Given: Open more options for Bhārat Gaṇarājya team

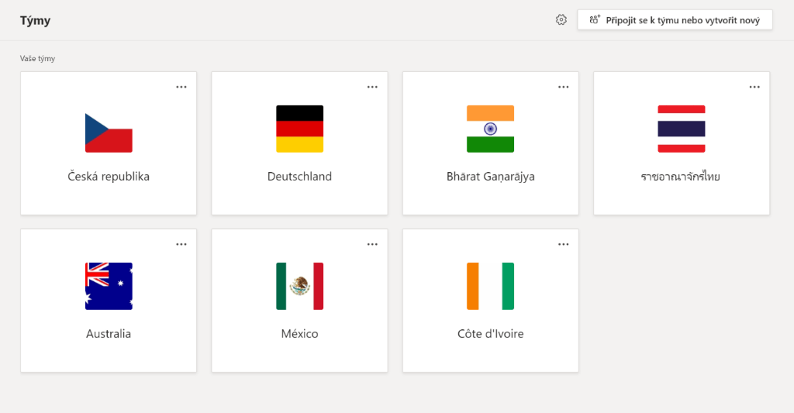Looking at the screenshot, I should click(x=564, y=87).
